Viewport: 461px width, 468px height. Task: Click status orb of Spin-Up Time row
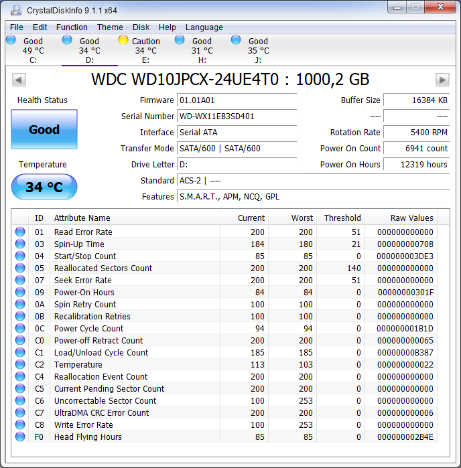(20, 244)
